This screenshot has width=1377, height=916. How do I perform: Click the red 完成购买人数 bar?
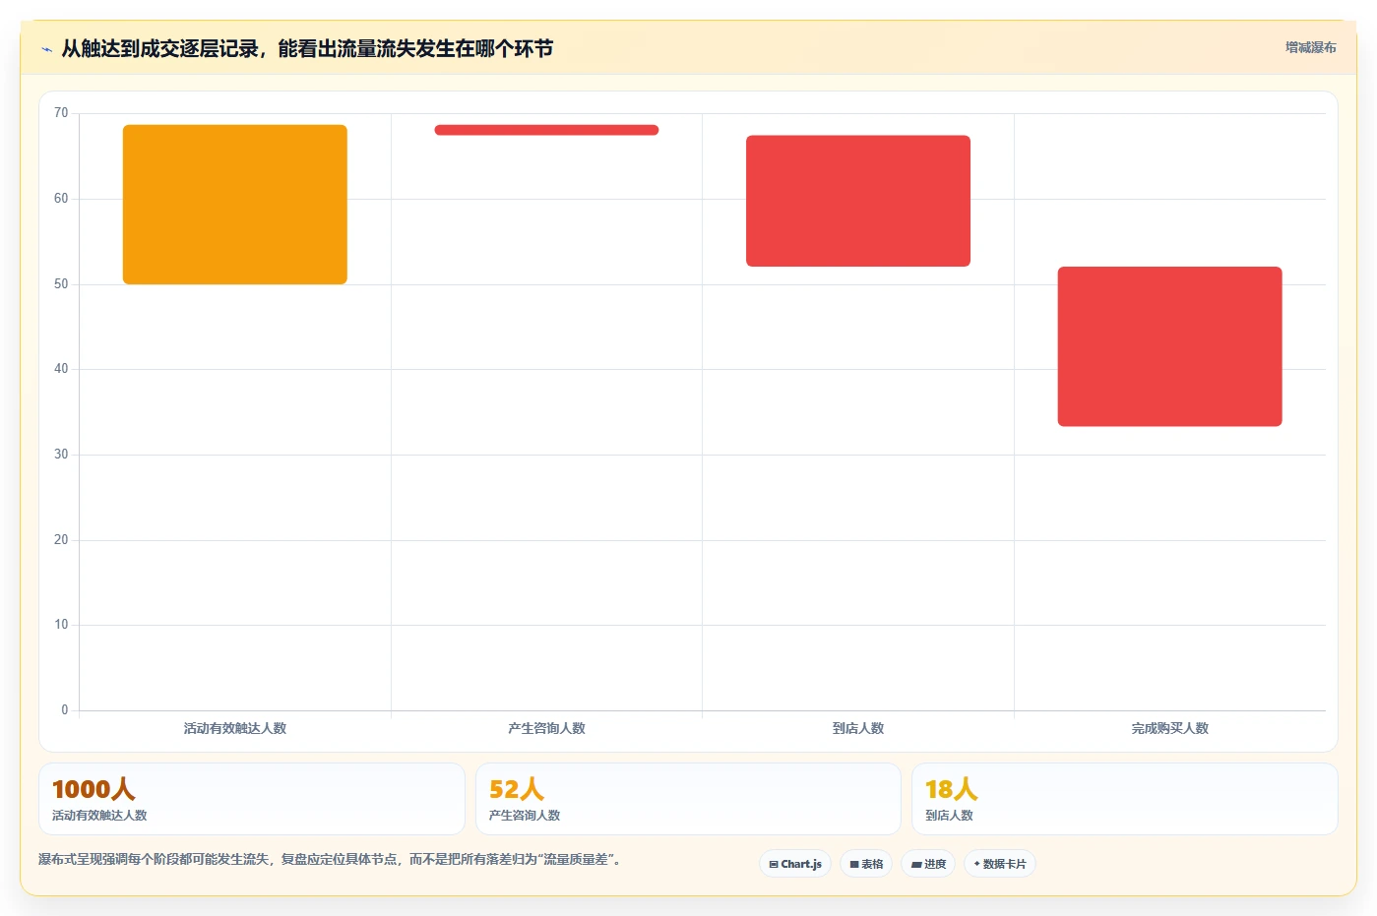coord(1169,346)
